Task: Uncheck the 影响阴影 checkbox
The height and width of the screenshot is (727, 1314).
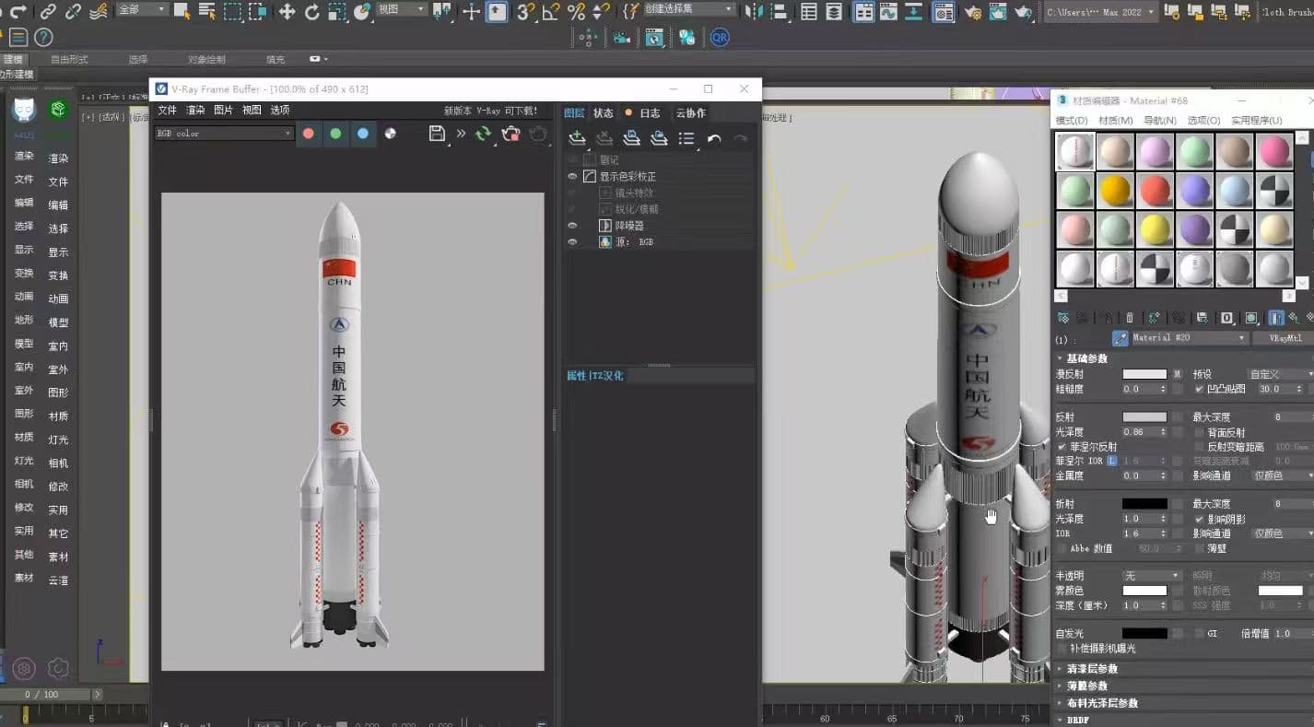Action: [x=1199, y=519]
